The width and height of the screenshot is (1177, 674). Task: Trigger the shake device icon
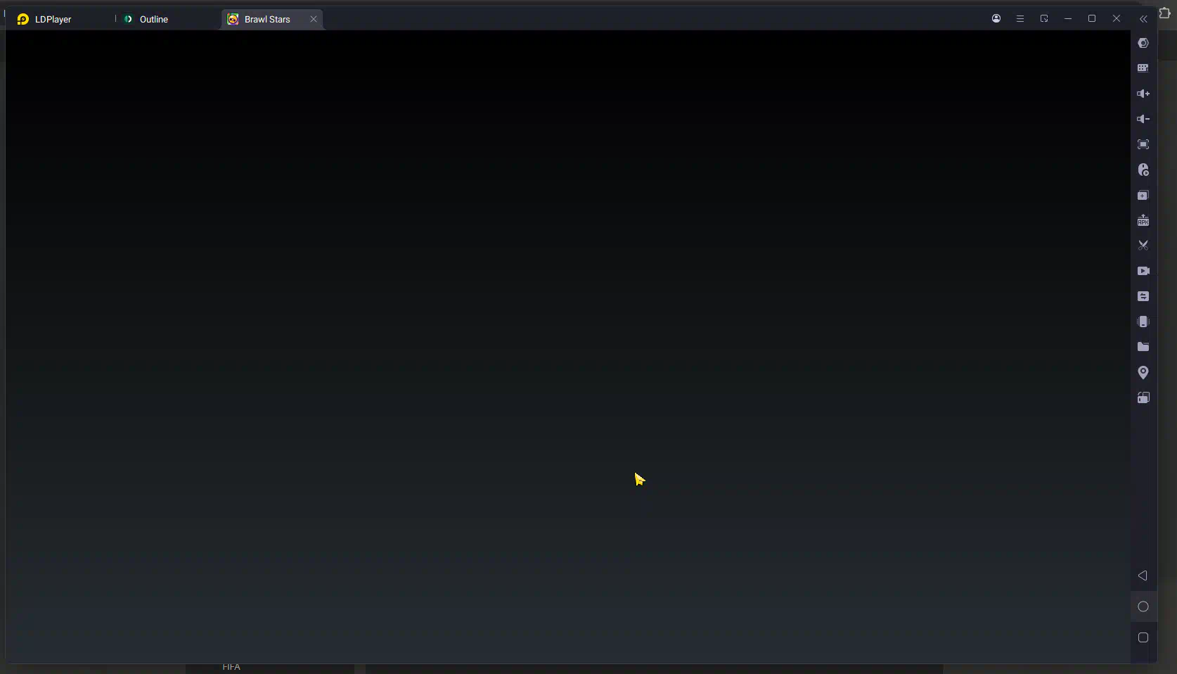1143,322
